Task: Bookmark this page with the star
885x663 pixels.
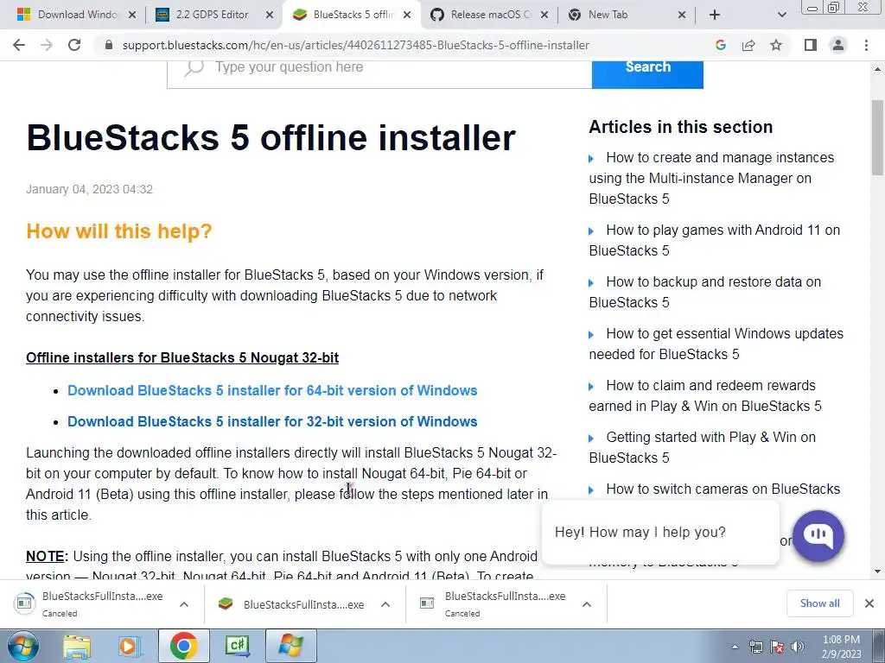Action: (x=776, y=45)
